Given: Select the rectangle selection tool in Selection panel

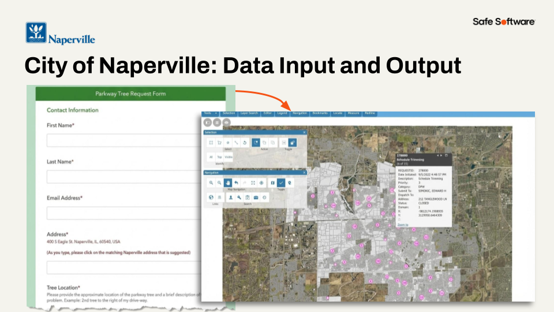Looking at the screenshot, I should (211, 143).
